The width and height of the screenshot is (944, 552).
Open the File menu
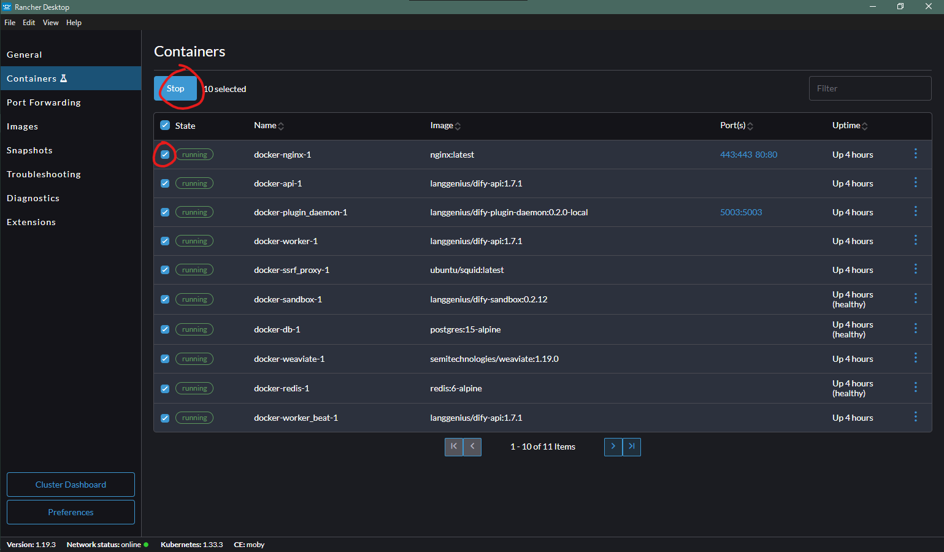pyautogui.click(x=10, y=23)
